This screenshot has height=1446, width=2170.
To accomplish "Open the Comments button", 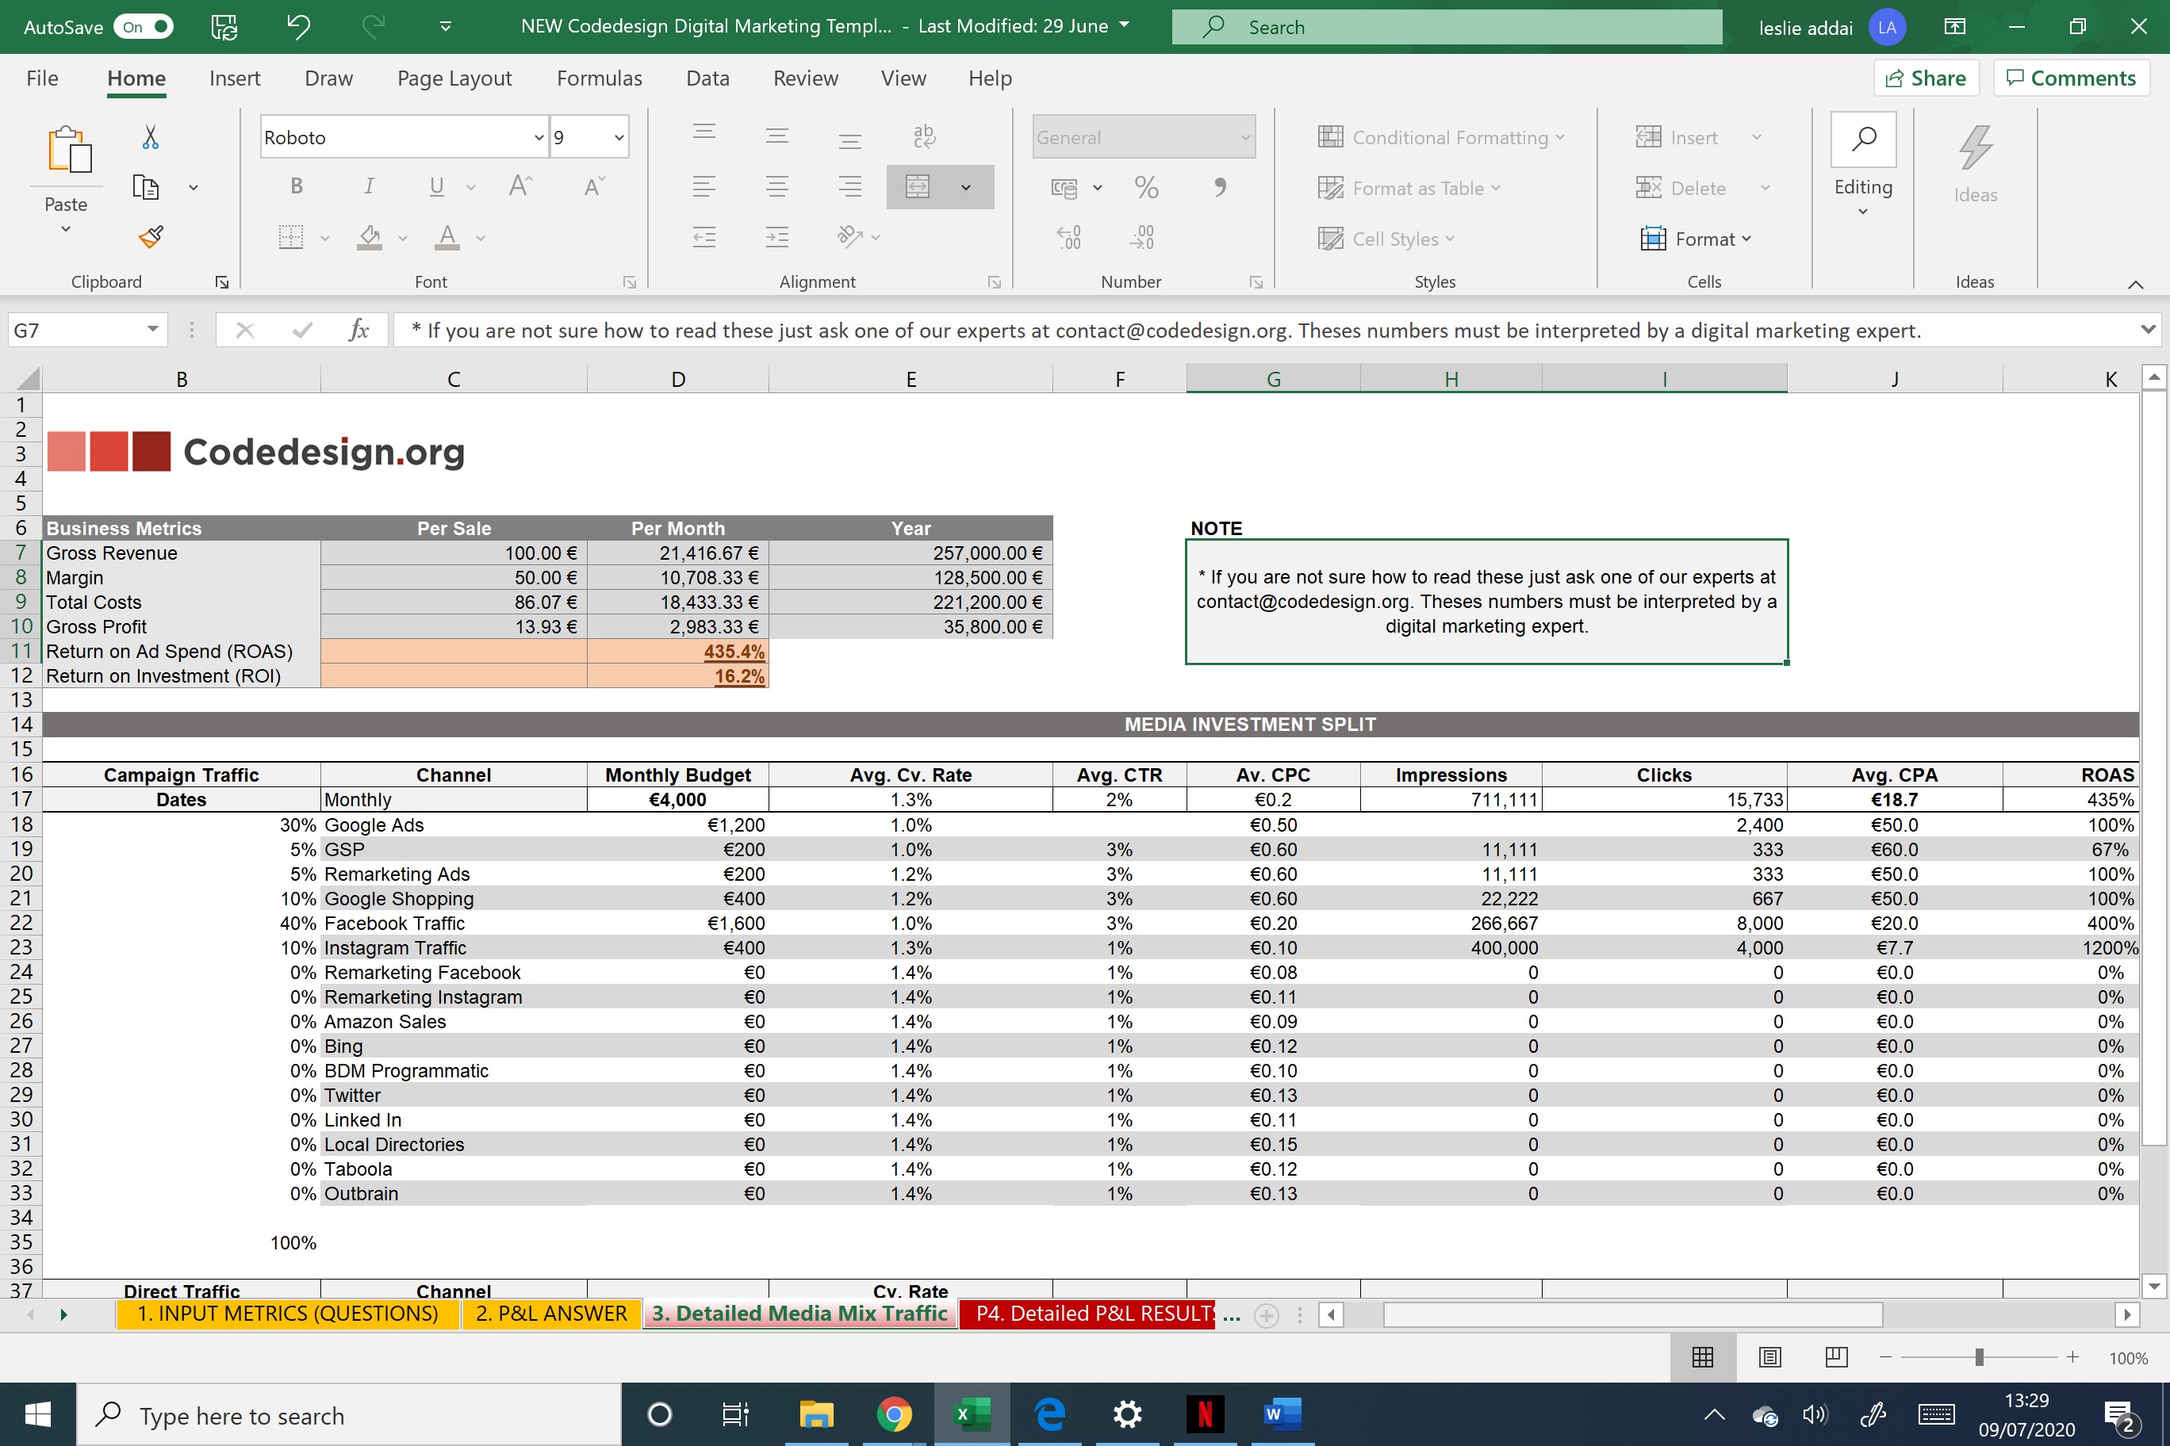I will pos(2070,78).
